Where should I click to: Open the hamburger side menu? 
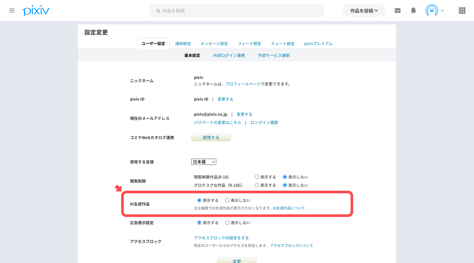pyautogui.click(x=12, y=11)
